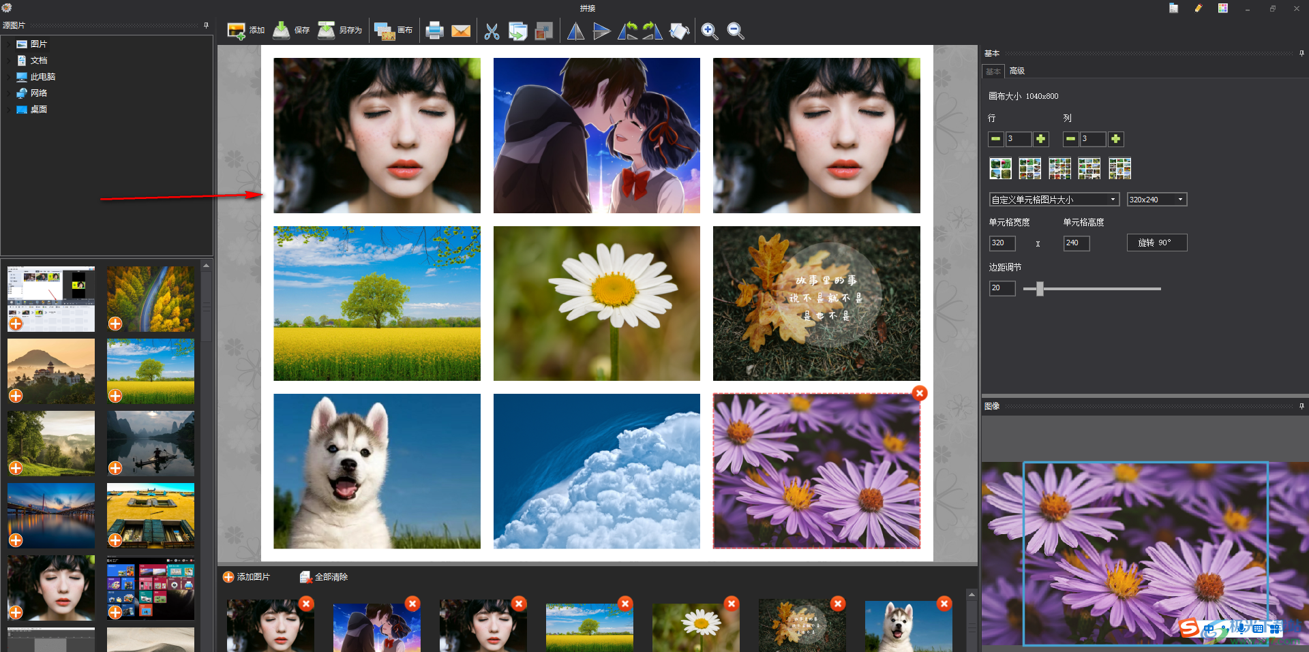The width and height of the screenshot is (1309, 652).
Task: Add castle mountain thumbnail to collage
Action: point(16,396)
